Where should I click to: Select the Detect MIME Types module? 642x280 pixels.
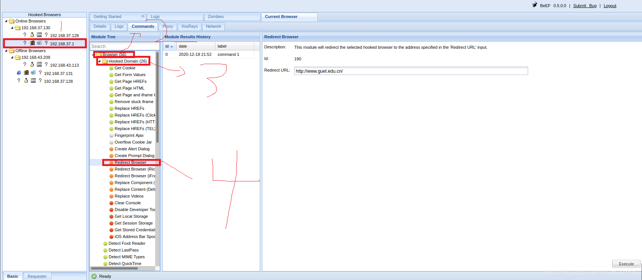(126, 257)
